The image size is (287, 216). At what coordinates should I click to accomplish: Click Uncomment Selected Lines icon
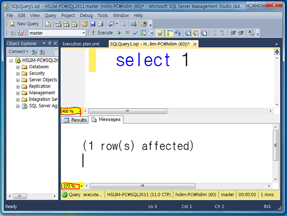tap(222, 33)
